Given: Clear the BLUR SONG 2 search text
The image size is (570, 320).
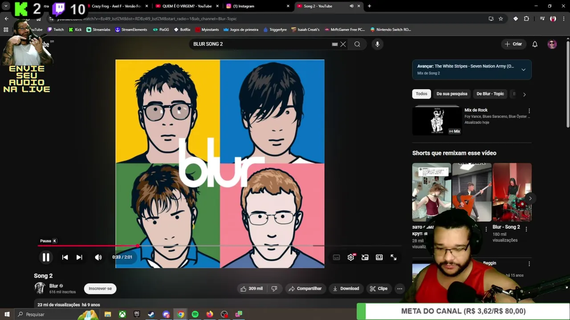Looking at the screenshot, I should point(343,44).
